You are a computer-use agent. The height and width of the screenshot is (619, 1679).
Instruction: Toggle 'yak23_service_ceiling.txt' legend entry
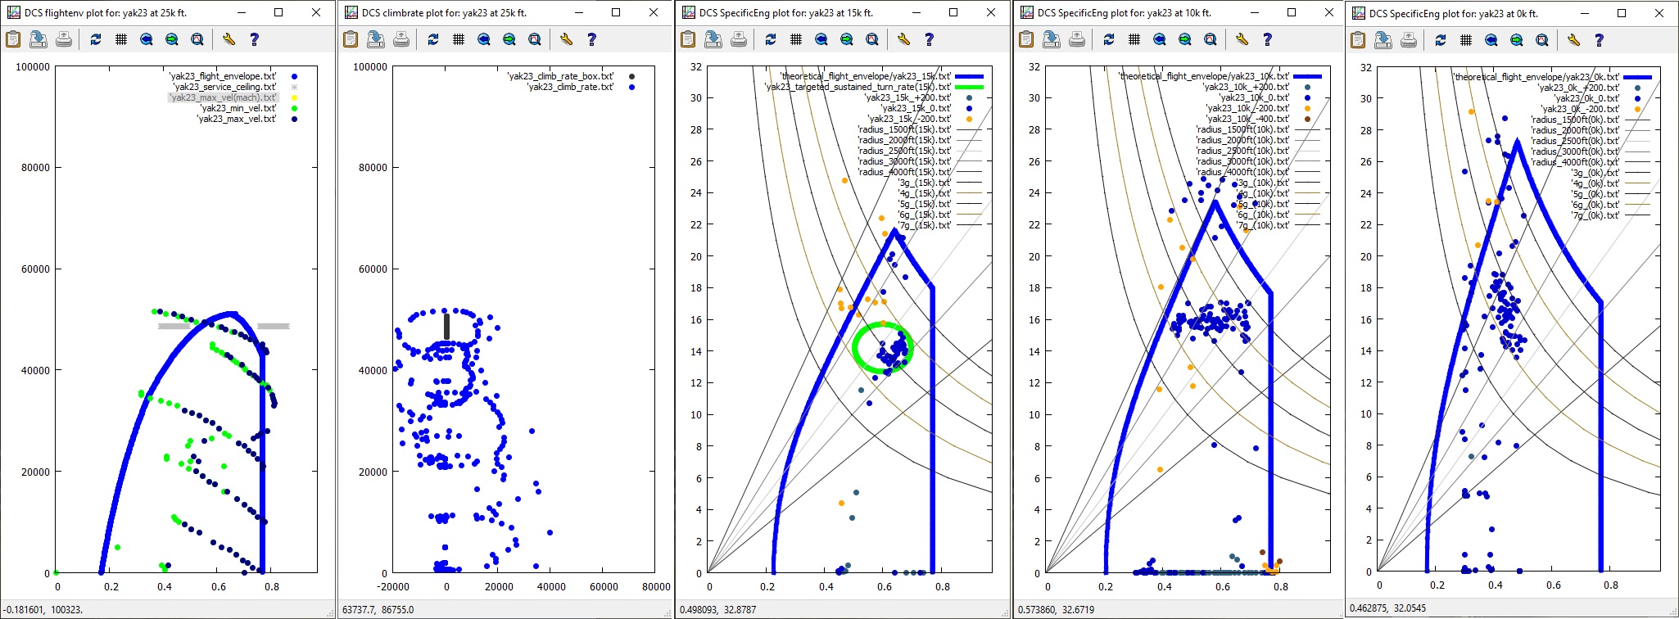224,87
